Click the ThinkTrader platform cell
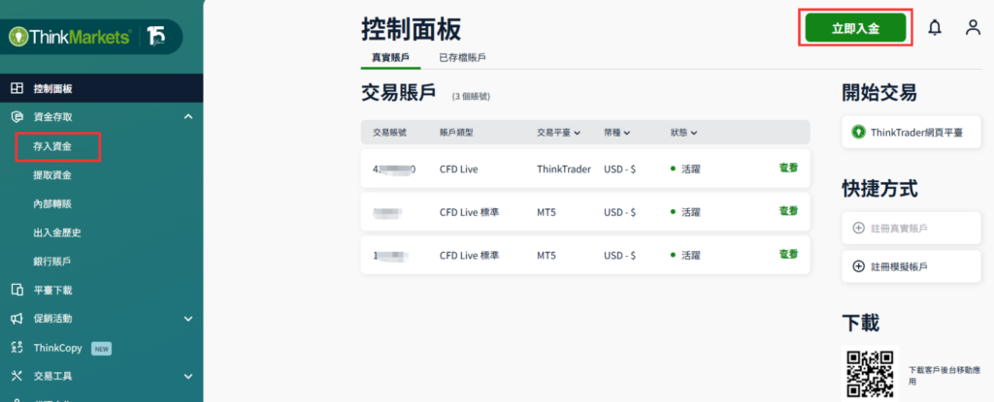Screen dimensions: 994x402 click(564, 169)
